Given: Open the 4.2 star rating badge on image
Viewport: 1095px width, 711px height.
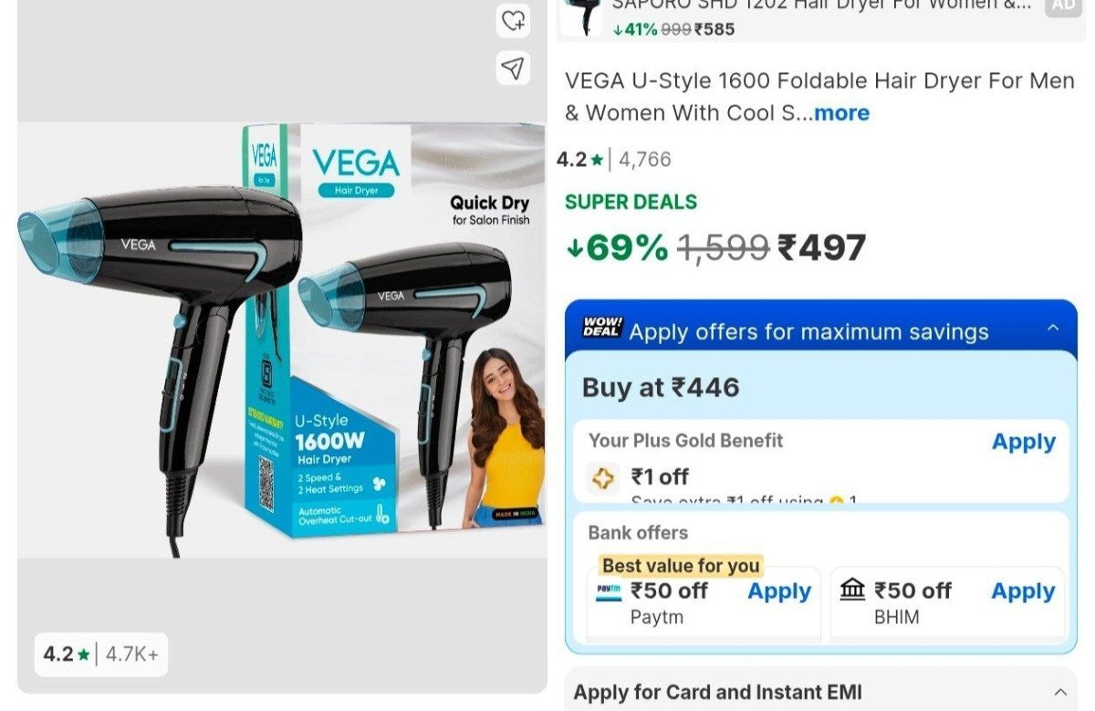Looking at the screenshot, I should click(x=101, y=654).
